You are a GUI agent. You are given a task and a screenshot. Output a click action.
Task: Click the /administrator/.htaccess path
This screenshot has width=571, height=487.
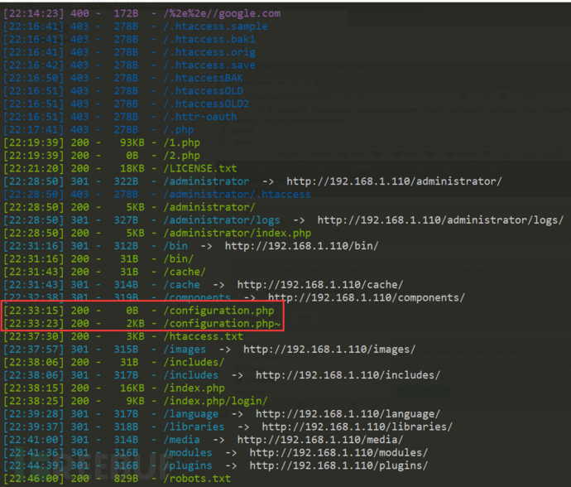coord(237,195)
